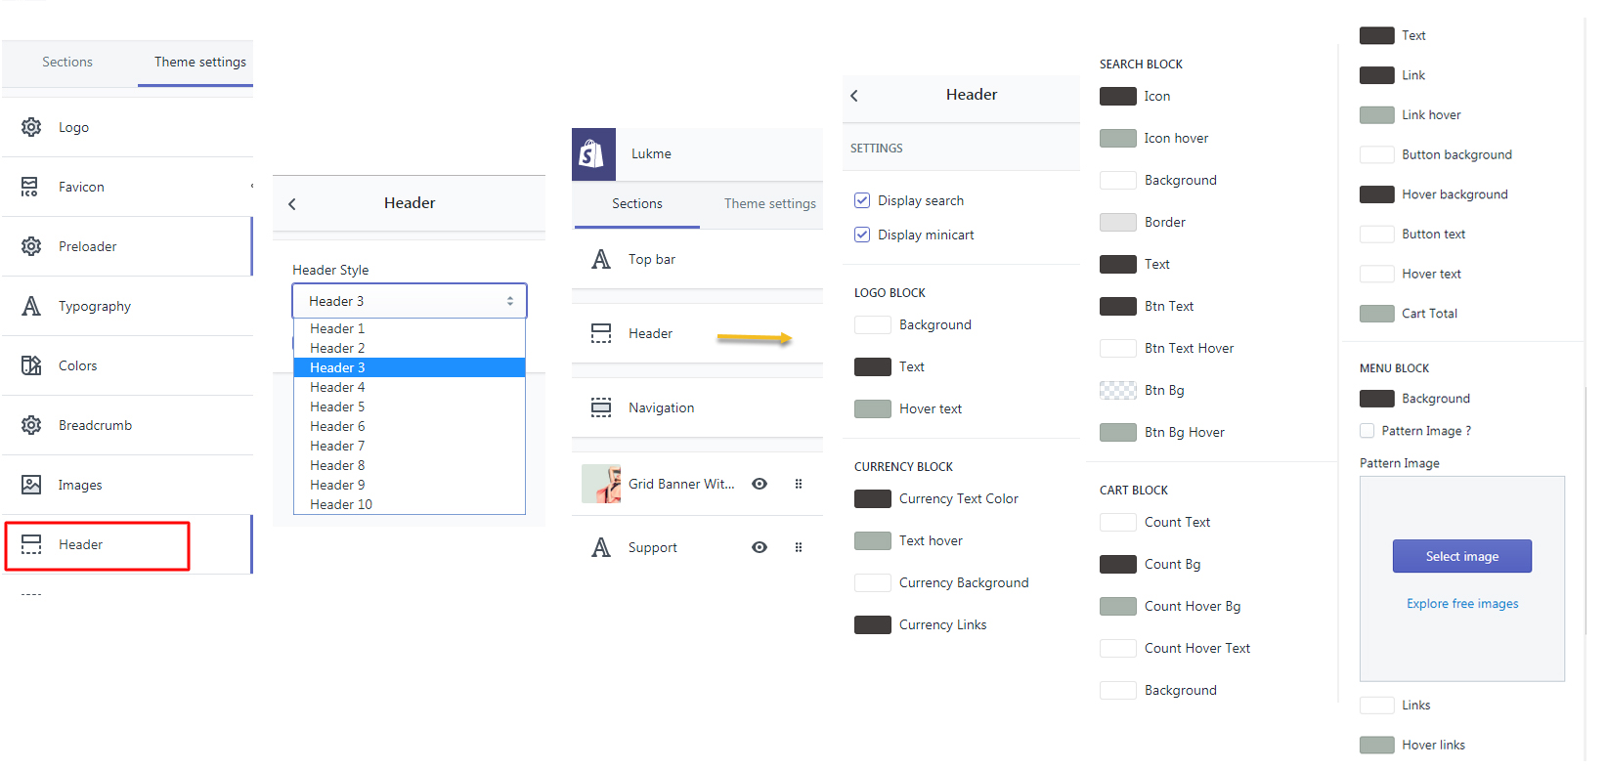
Task: Click the Grid Banner thumbnail image
Action: pos(601,484)
